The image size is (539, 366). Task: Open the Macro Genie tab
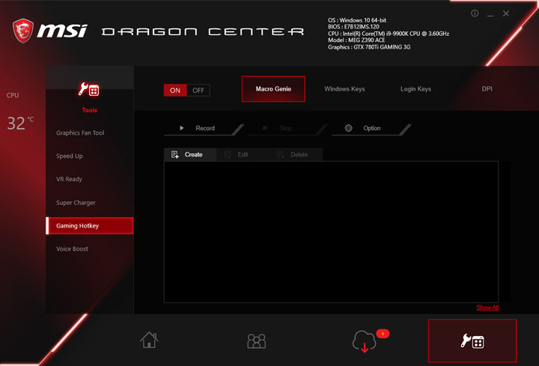(x=273, y=89)
